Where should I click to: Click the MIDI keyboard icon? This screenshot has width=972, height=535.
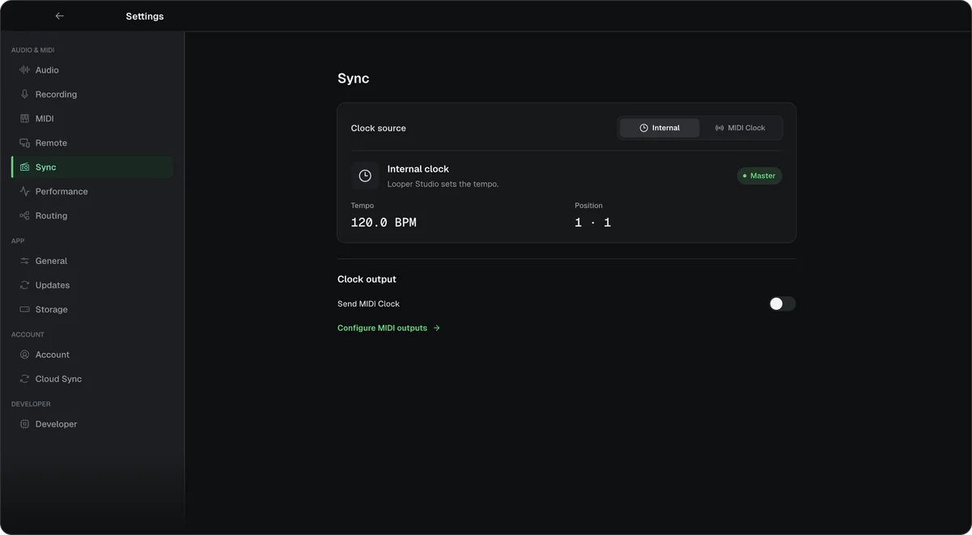coord(24,119)
